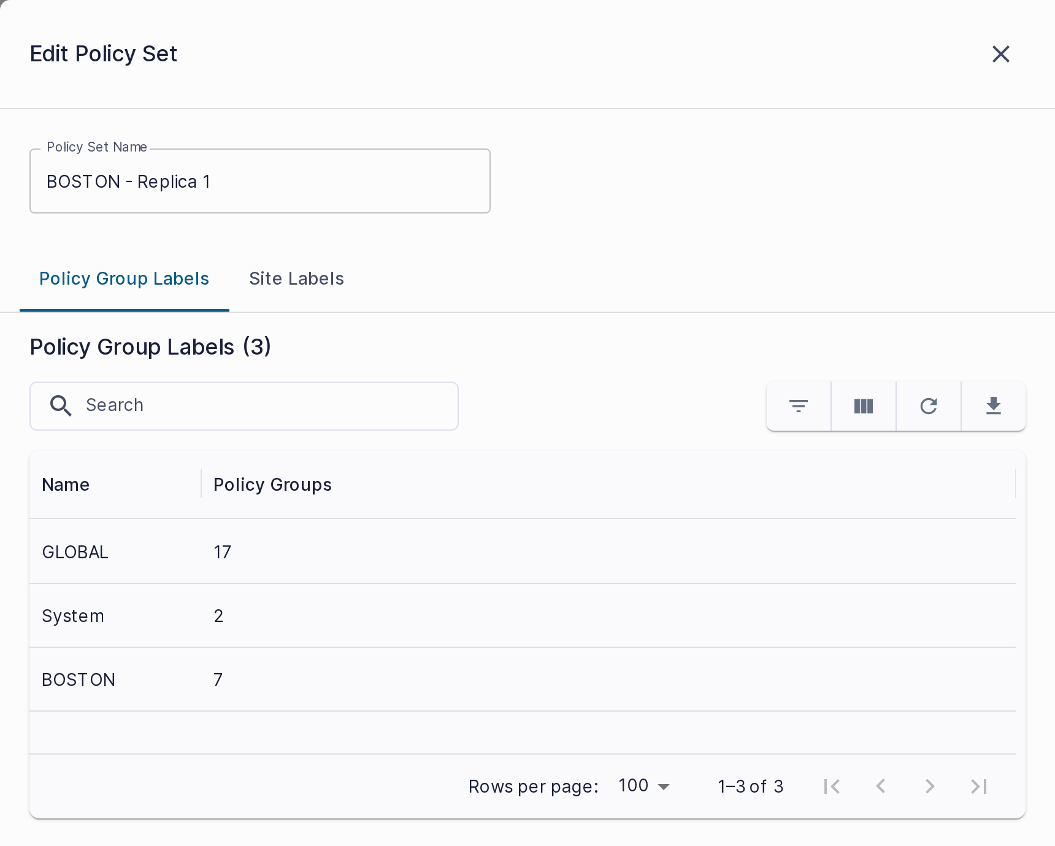The width and height of the screenshot is (1055, 846).
Task: Select the BOSTON label row
Action: coord(523,679)
